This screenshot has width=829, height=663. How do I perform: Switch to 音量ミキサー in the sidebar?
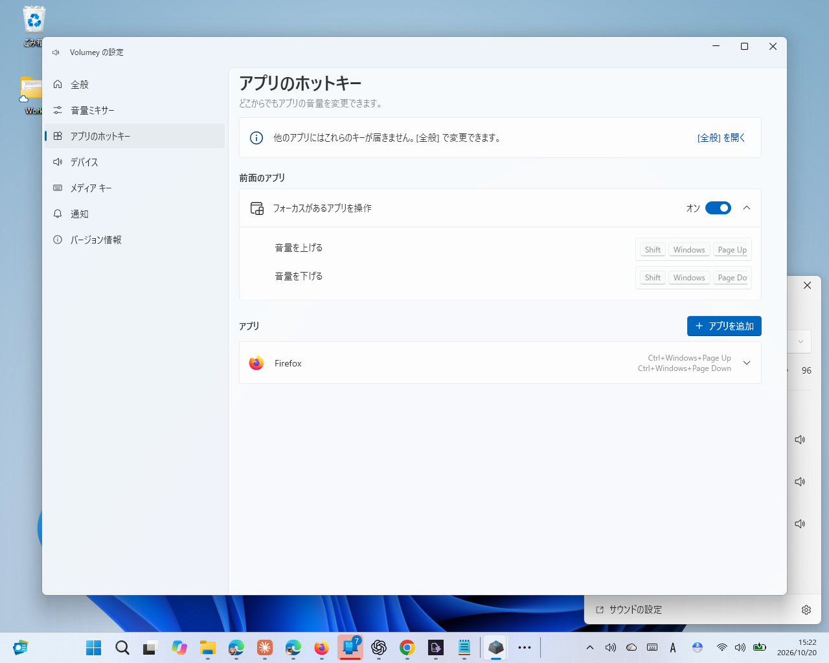135,110
